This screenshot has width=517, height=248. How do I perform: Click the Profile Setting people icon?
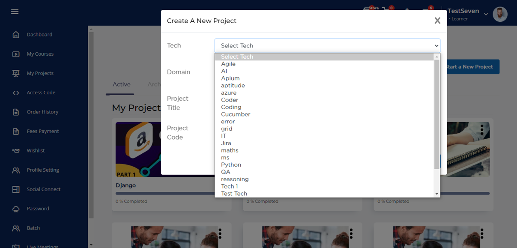click(x=16, y=170)
